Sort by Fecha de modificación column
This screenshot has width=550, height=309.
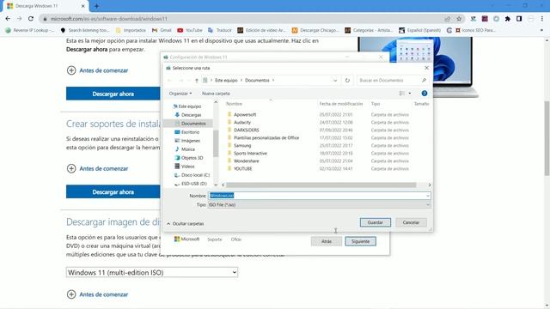coord(341,104)
